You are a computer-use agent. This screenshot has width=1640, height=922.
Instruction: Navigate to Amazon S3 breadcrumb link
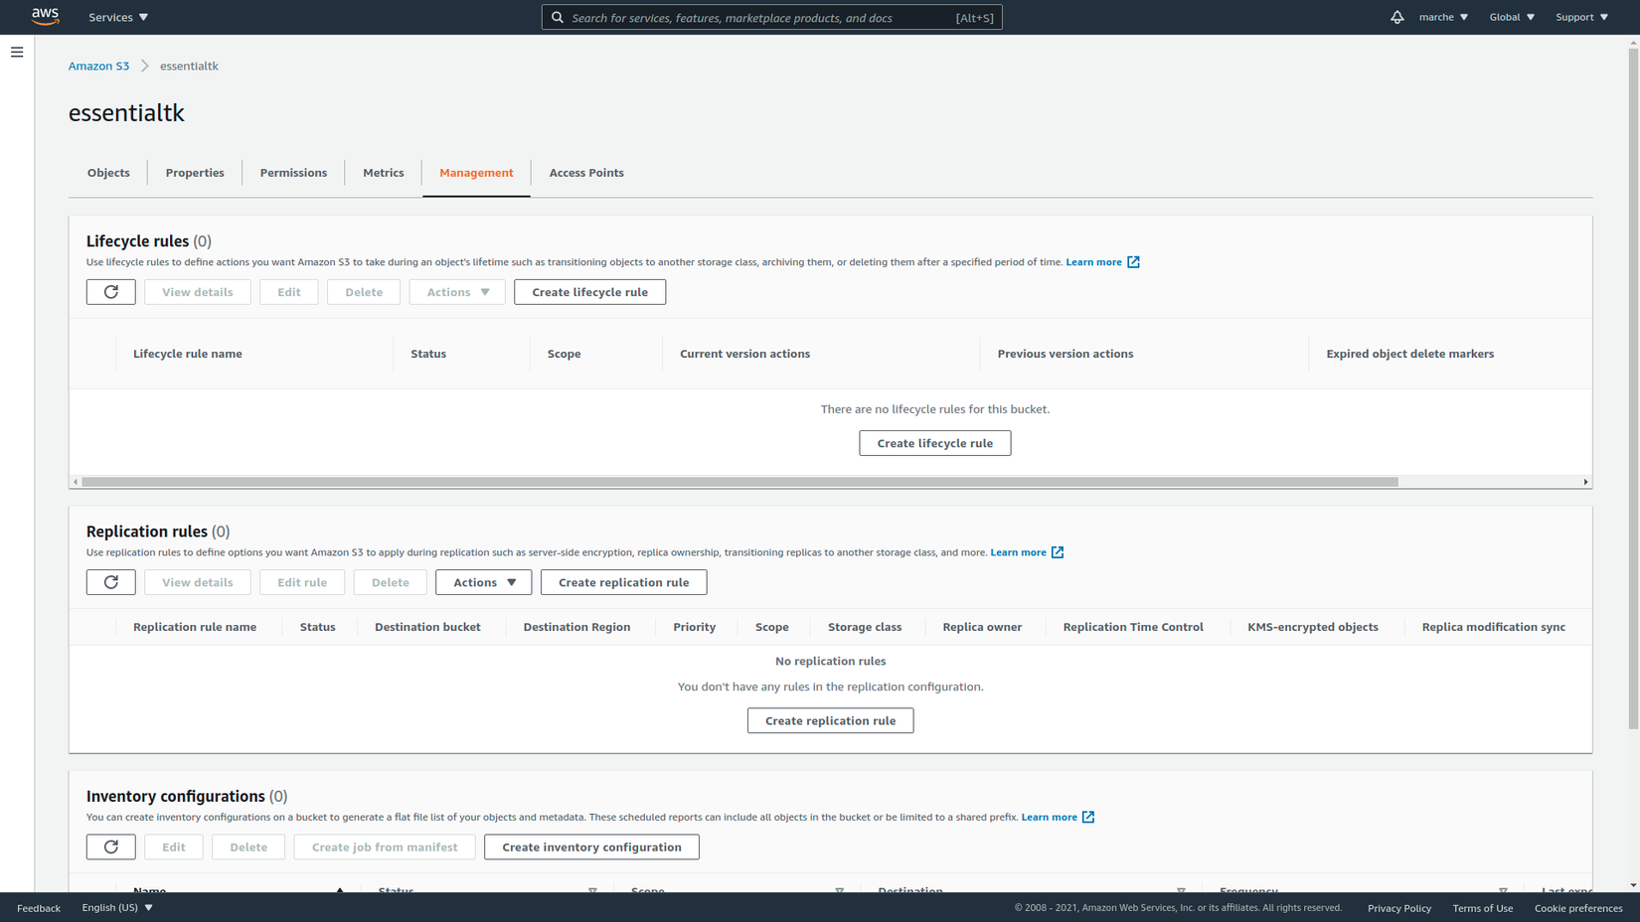98,66
